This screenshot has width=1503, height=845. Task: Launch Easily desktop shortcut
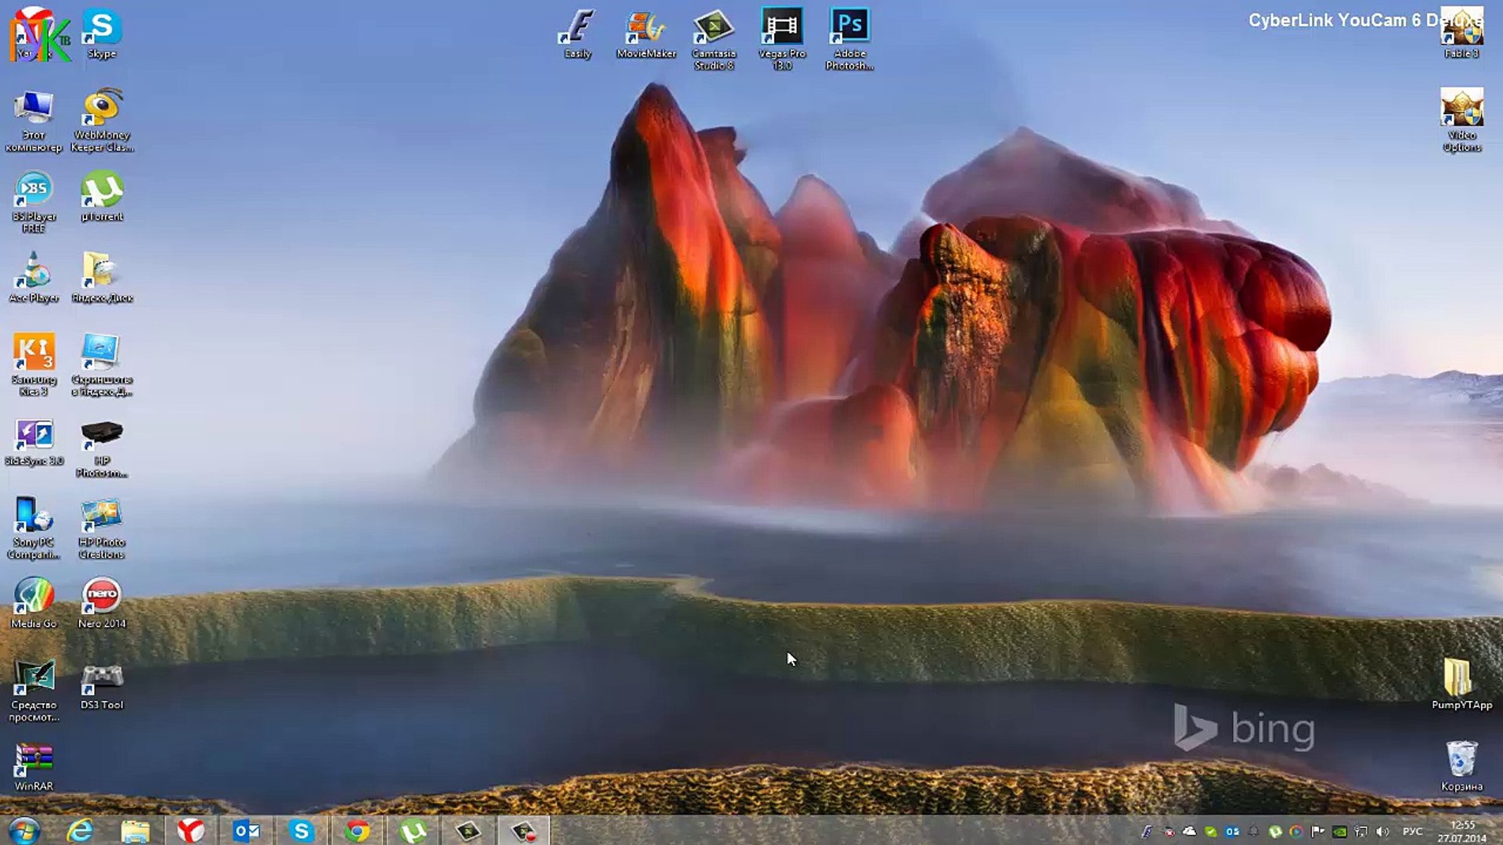point(578,34)
